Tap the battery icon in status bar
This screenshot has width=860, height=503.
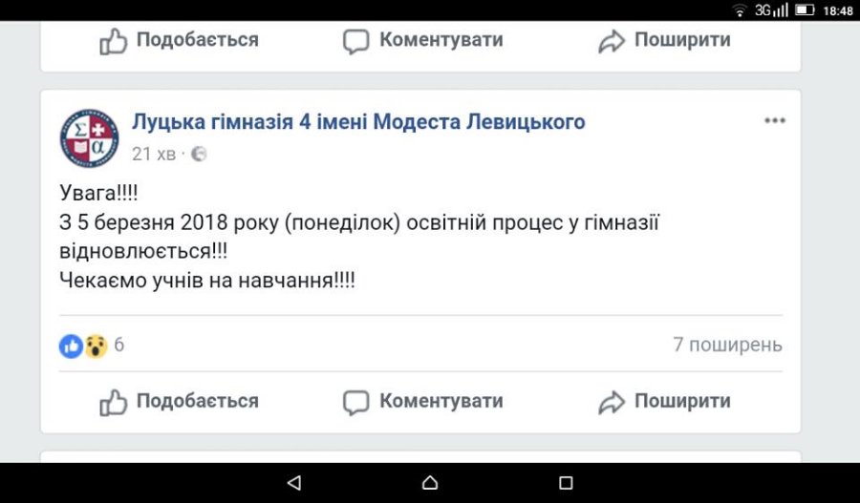[x=805, y=10]
